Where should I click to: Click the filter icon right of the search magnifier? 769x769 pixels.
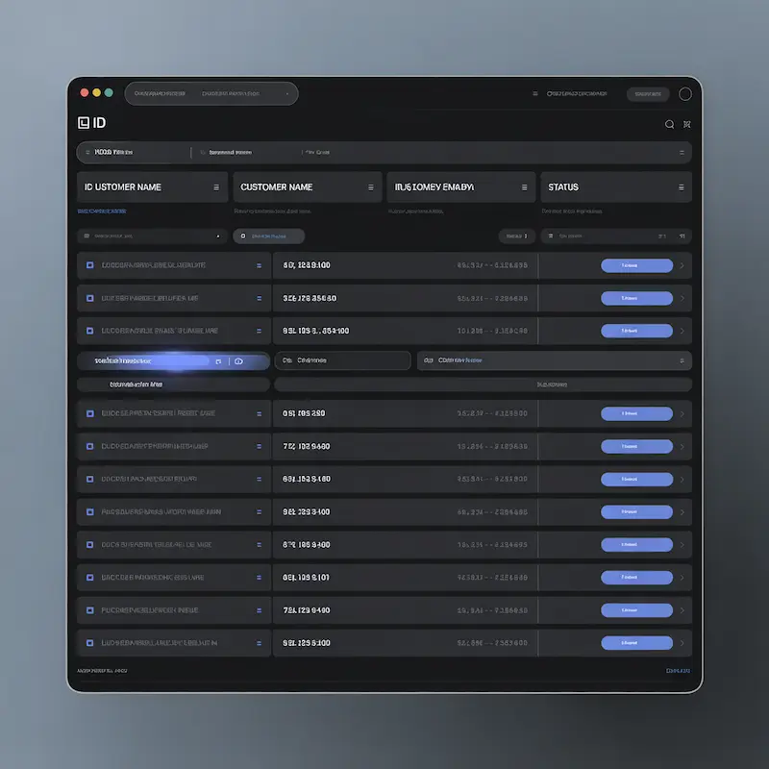tap(688, 124)
